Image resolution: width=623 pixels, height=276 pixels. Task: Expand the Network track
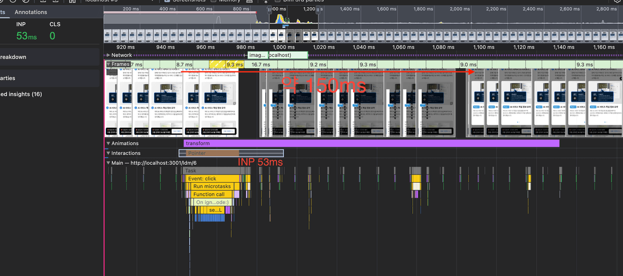(x=108, y=55)
